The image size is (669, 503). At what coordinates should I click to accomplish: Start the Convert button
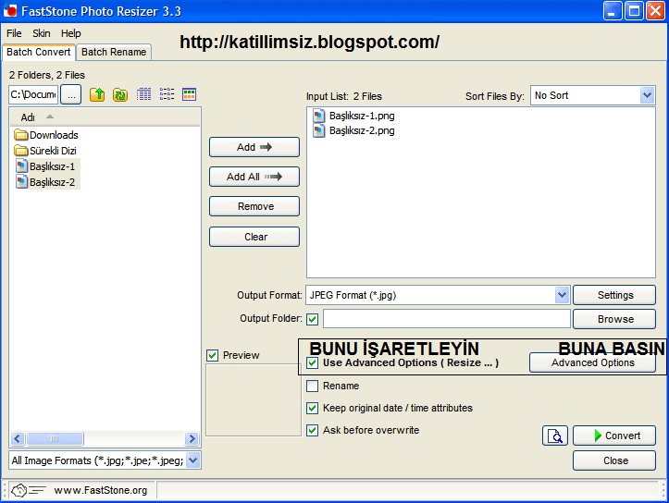click(x=614, y=436)
